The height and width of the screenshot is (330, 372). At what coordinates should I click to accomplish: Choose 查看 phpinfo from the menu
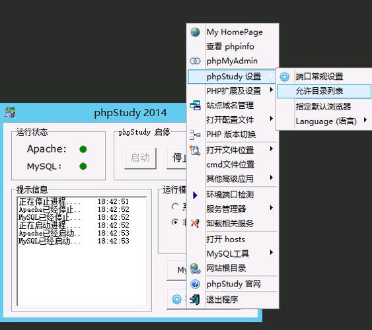[x=233, y=46]
